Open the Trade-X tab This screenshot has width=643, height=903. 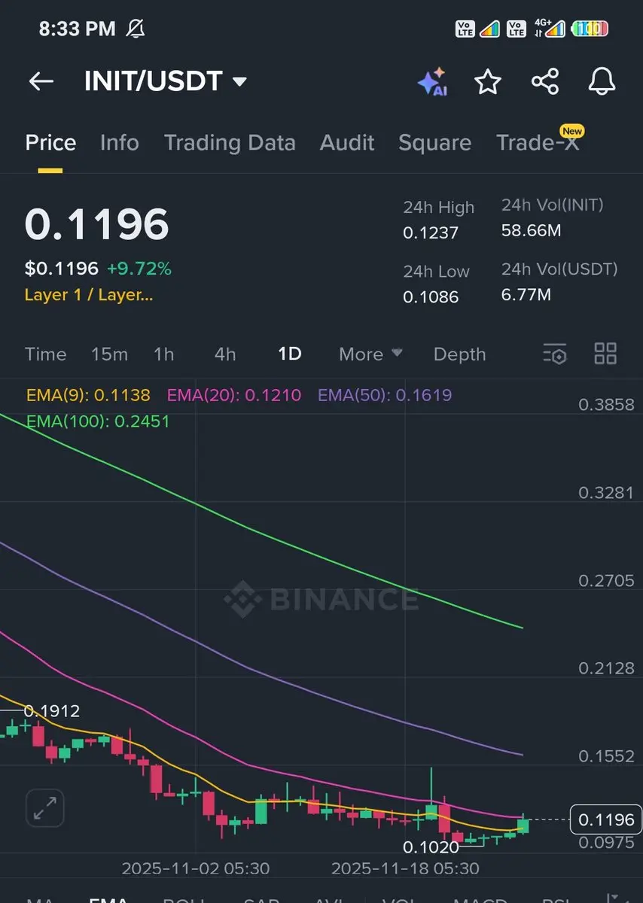point(539,141)
